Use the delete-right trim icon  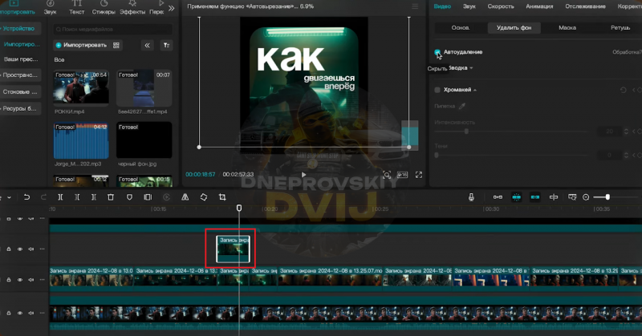pyautogui.click(x=94, y=197)
